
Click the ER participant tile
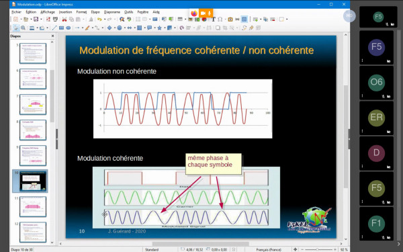coord(376,118)
